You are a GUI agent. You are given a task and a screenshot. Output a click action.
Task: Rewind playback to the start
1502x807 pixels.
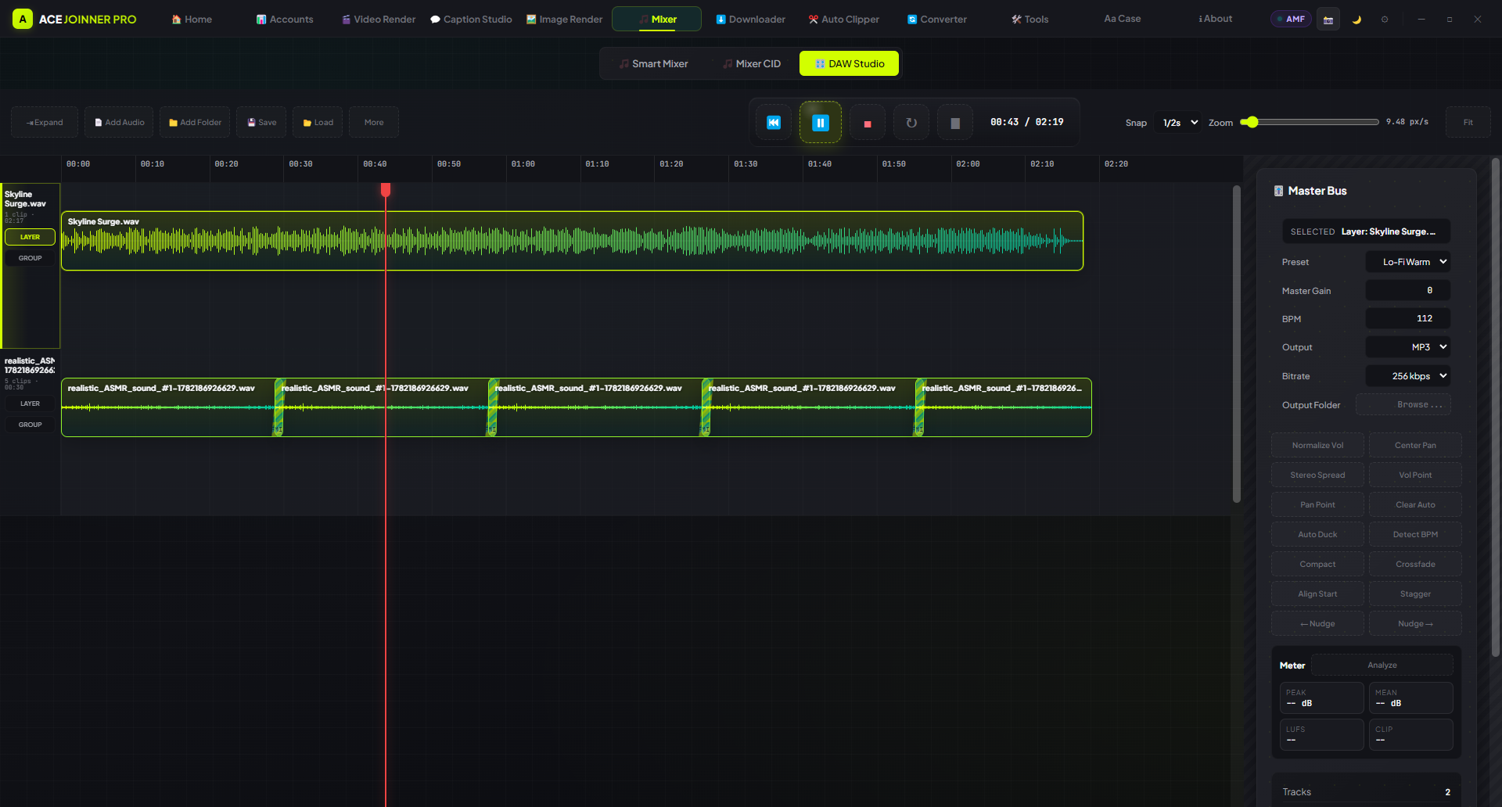(x=774, y=123)
